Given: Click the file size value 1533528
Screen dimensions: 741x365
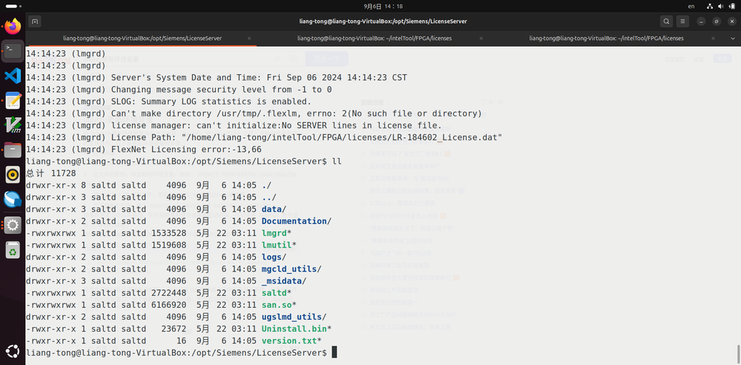Looking at the screenshot, I should [168, 233].
